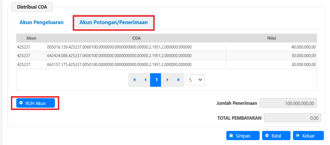Screen dimensions: 330x145
Task: Sort by the Akun column header
Action: tap(31, 38)
